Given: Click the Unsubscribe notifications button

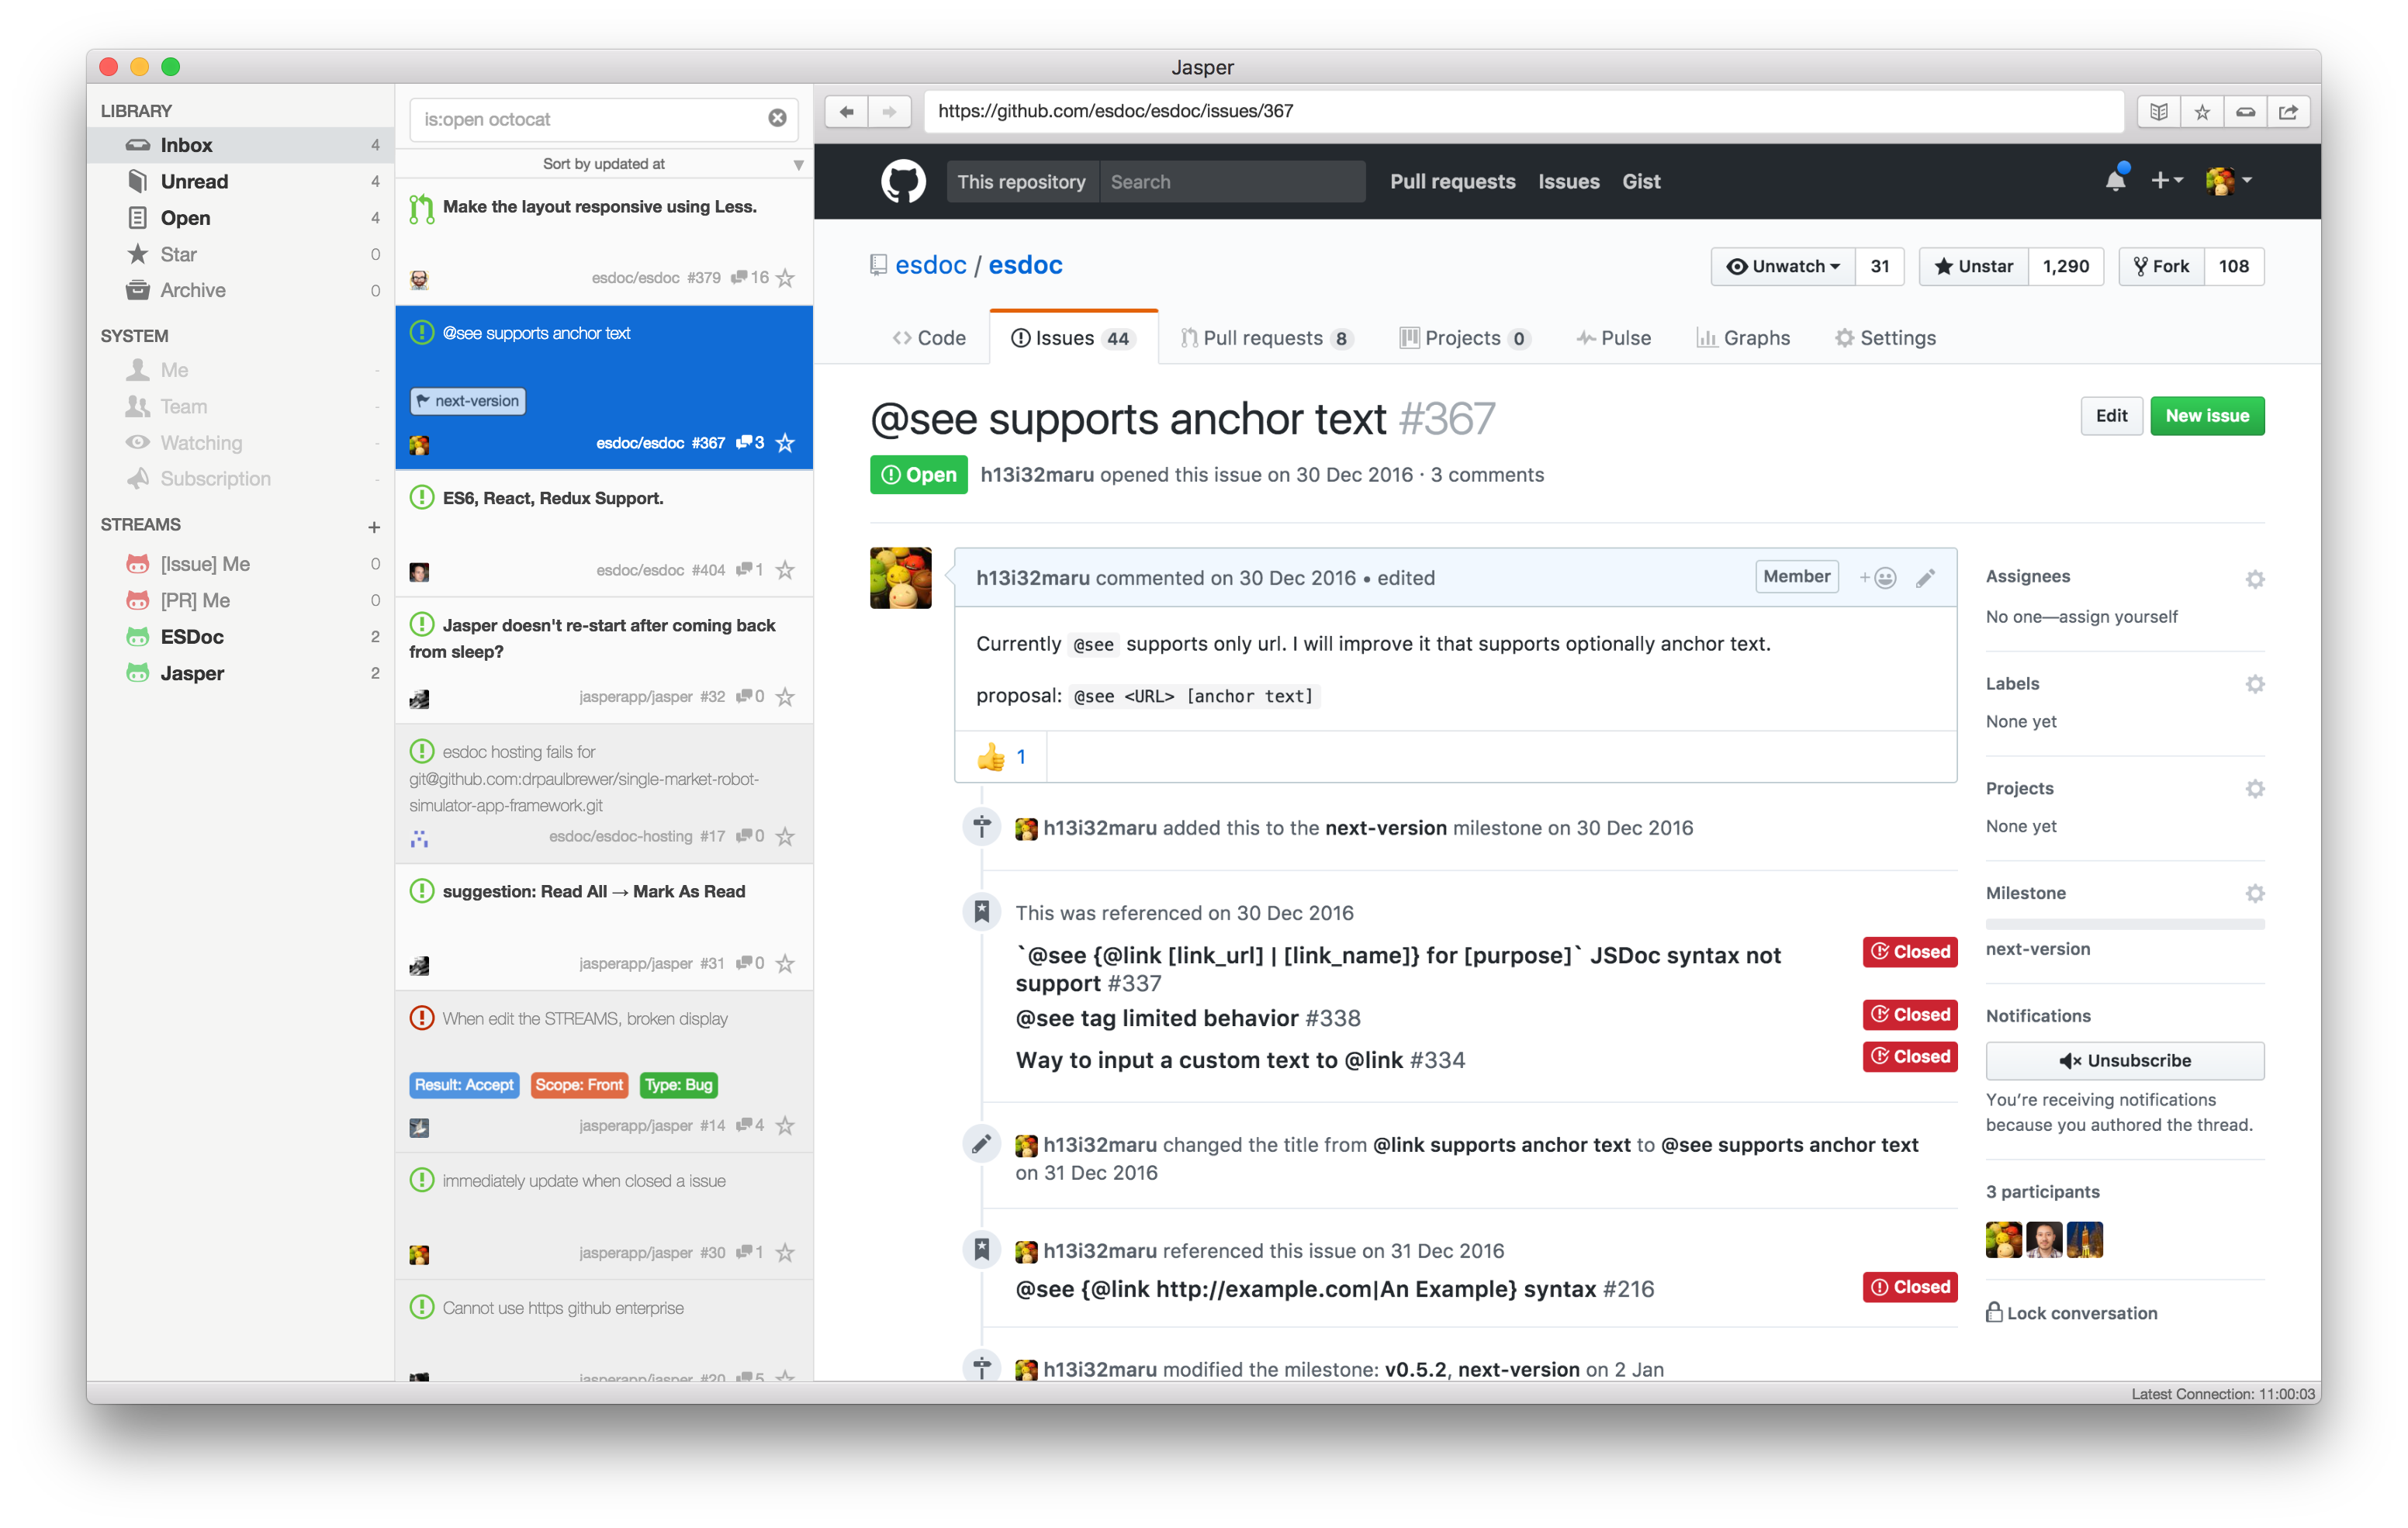Looking at the screenshot, I should coord(2124,1061).
